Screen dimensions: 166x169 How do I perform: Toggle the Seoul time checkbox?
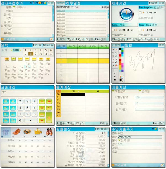[113, 30]
